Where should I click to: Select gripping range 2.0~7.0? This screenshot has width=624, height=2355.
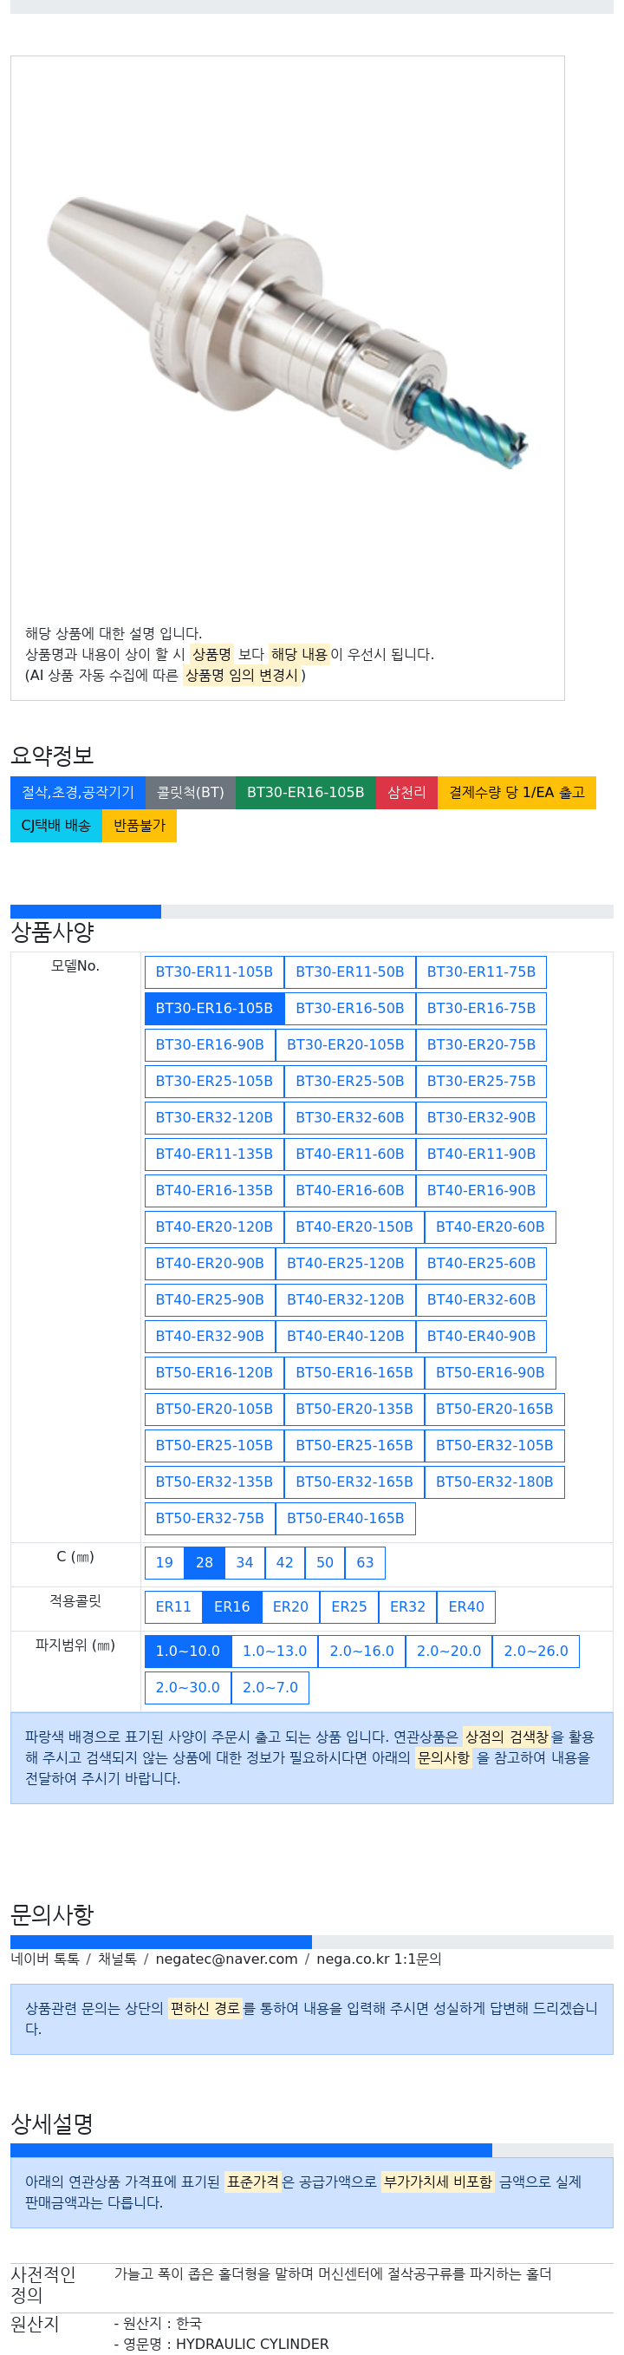(x=270, y=1689)
